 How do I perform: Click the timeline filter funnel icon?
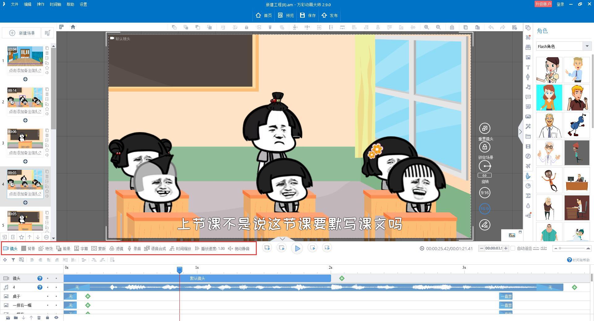(13, 260)
